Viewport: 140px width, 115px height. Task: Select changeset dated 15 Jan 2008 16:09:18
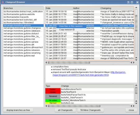90,11
